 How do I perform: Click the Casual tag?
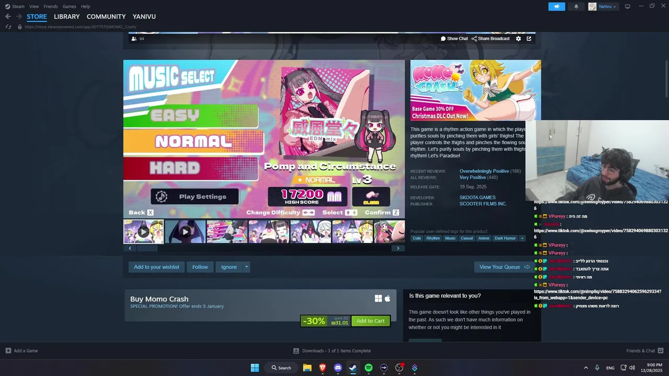coord(467,238)
